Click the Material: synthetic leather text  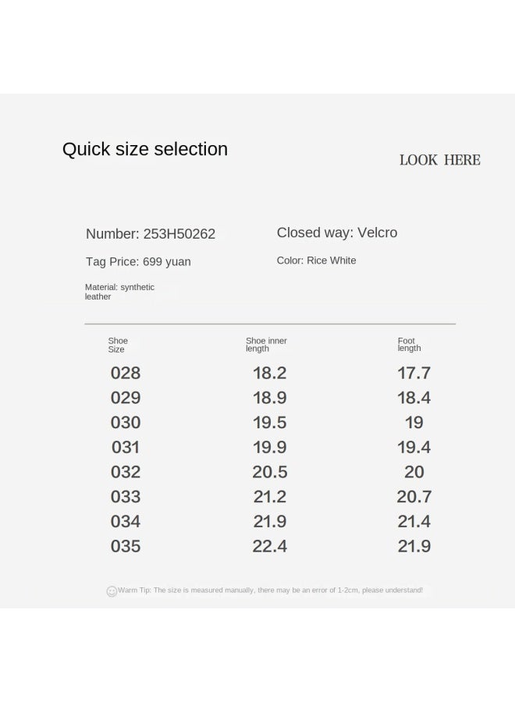pyautogui.click(x=119, y=292)
